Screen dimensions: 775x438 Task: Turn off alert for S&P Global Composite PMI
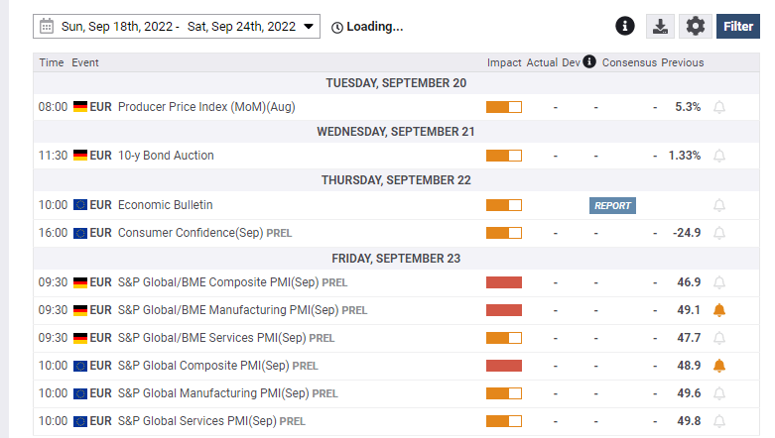pos(719,366)
